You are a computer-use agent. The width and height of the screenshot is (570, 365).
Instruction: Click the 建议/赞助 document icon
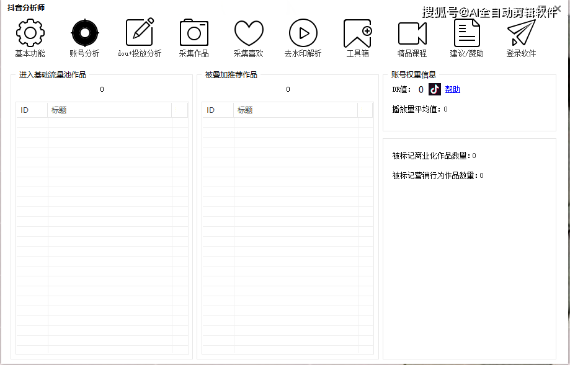coord(467,33)
